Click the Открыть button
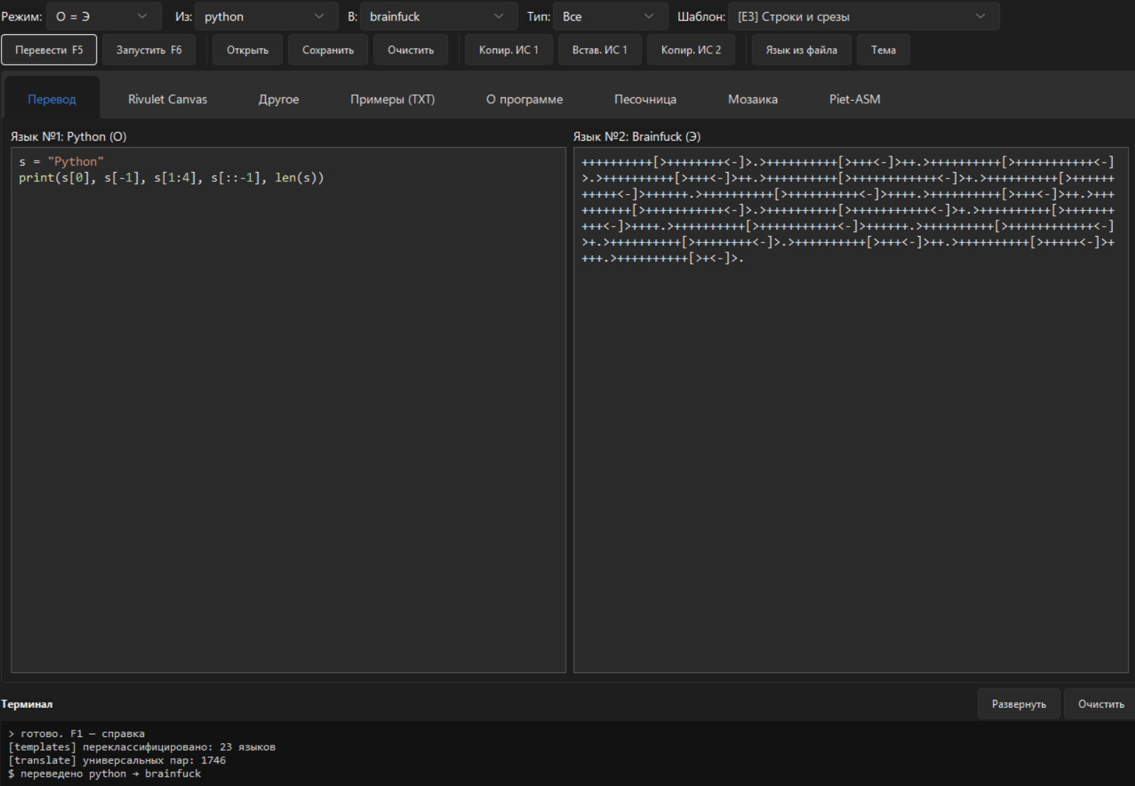 pyautogui.click(x=247, y=50)
